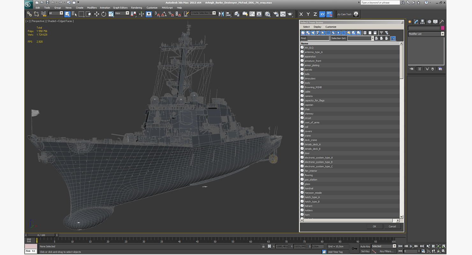Click object name field in Command Panel
Screen dimensions: 472x255
click(x=424, y=28)
